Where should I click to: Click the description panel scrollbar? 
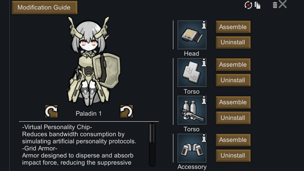click(152, 144)
